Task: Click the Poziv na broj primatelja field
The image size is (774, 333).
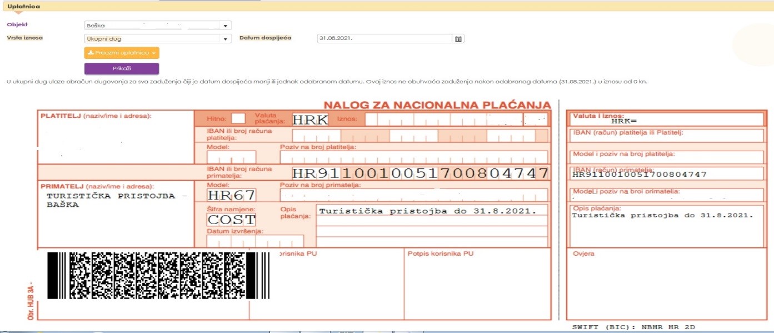Action: point(414,195)
